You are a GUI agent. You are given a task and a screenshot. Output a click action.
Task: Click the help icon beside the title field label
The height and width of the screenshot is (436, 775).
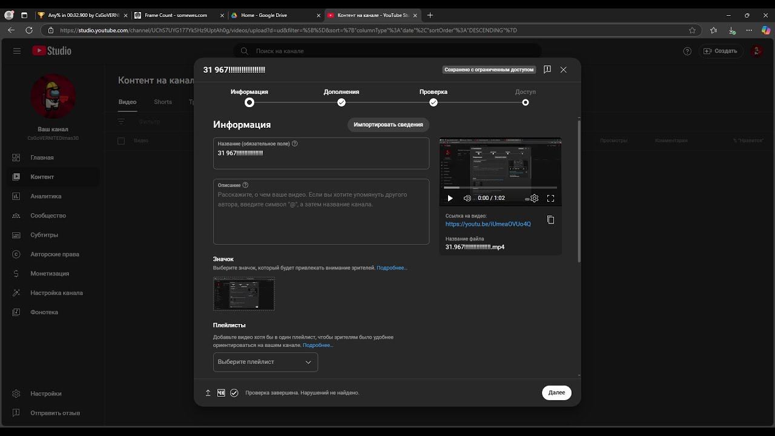pos(295,144)
